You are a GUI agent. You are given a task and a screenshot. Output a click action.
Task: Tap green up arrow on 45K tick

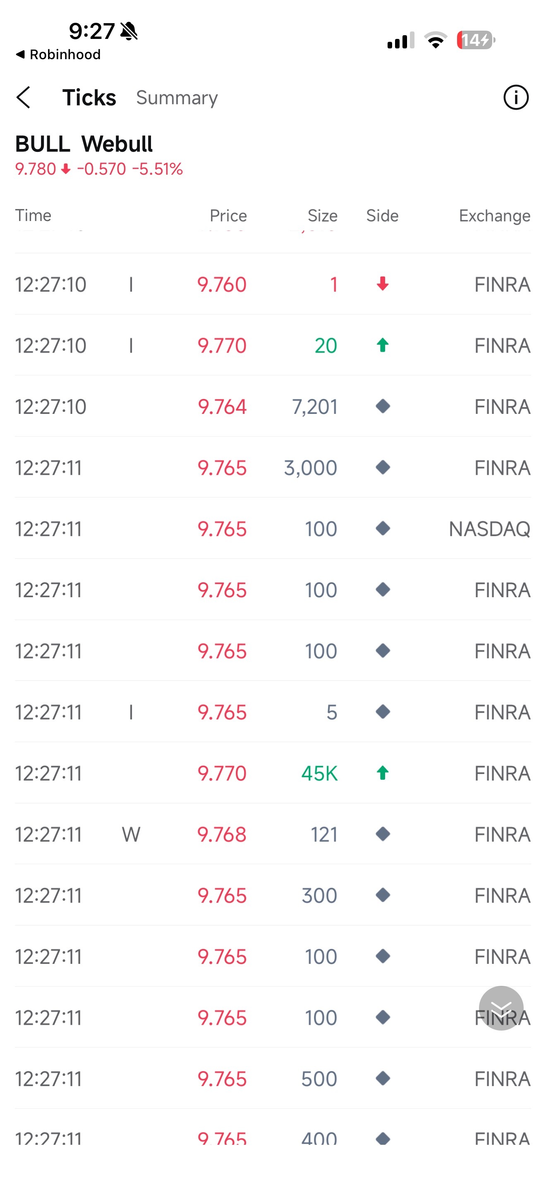(383, 773)
